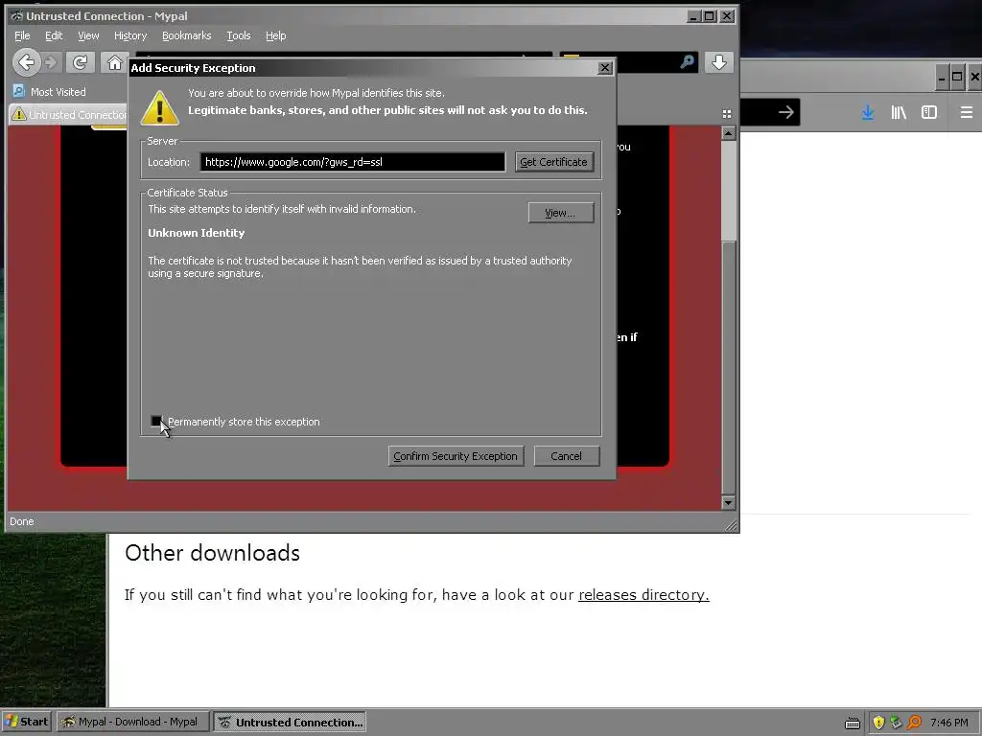Open the Downloads arrow button in Mypal

719,62
